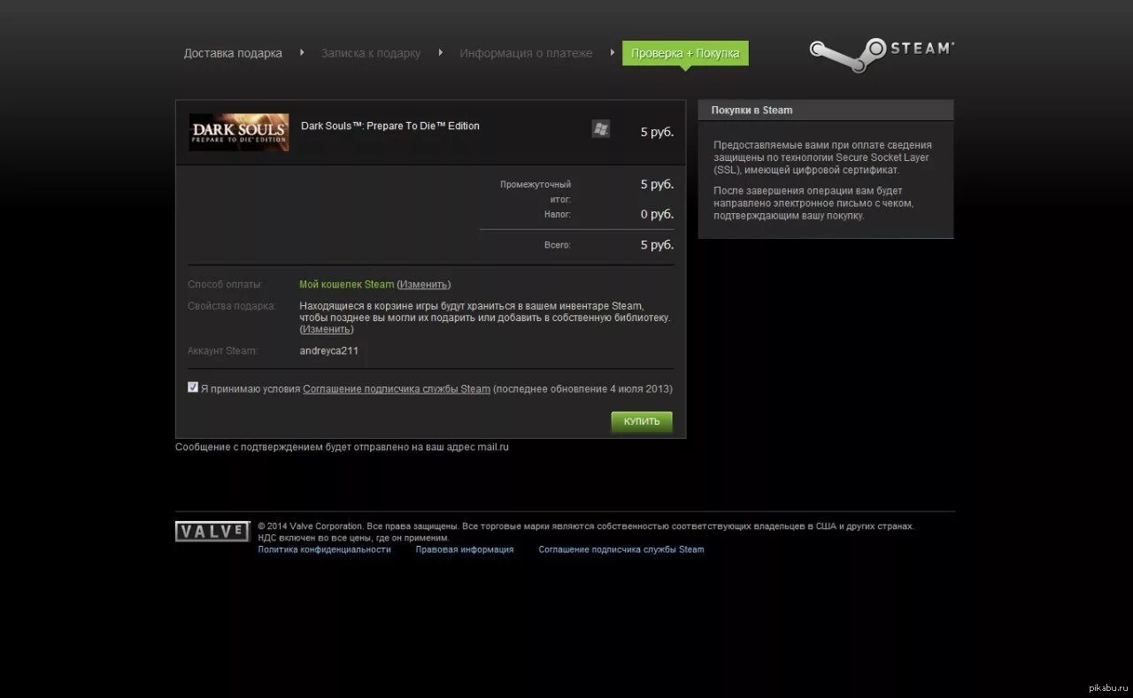1133x698 pixels.
Task: Click the Аккаунт Steam label
Action: pos(222,350)
